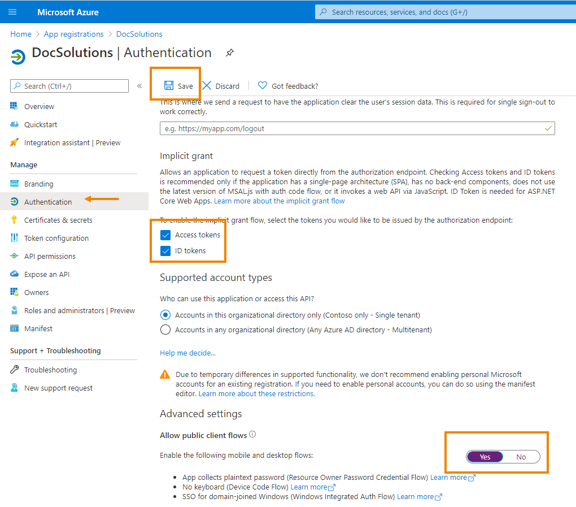Click the Got feedback heart icon
576x507 pixels.
[263, 85]
